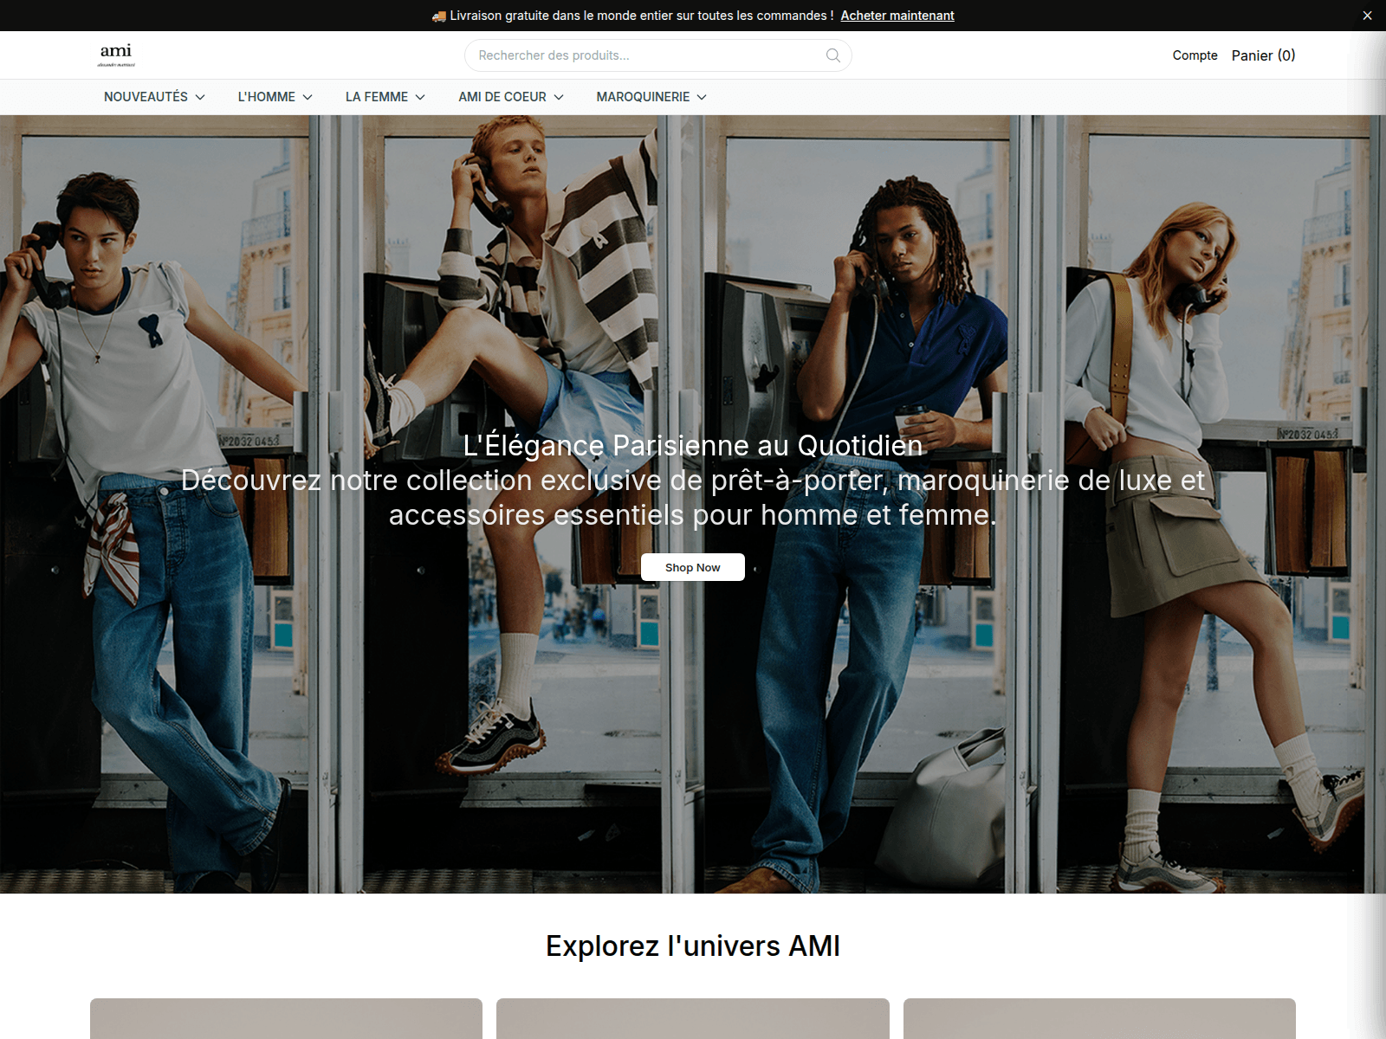Expand the chevron beside AMI DE COEUR
This screenshot has width=1386, height=1039.
(559, 97)
